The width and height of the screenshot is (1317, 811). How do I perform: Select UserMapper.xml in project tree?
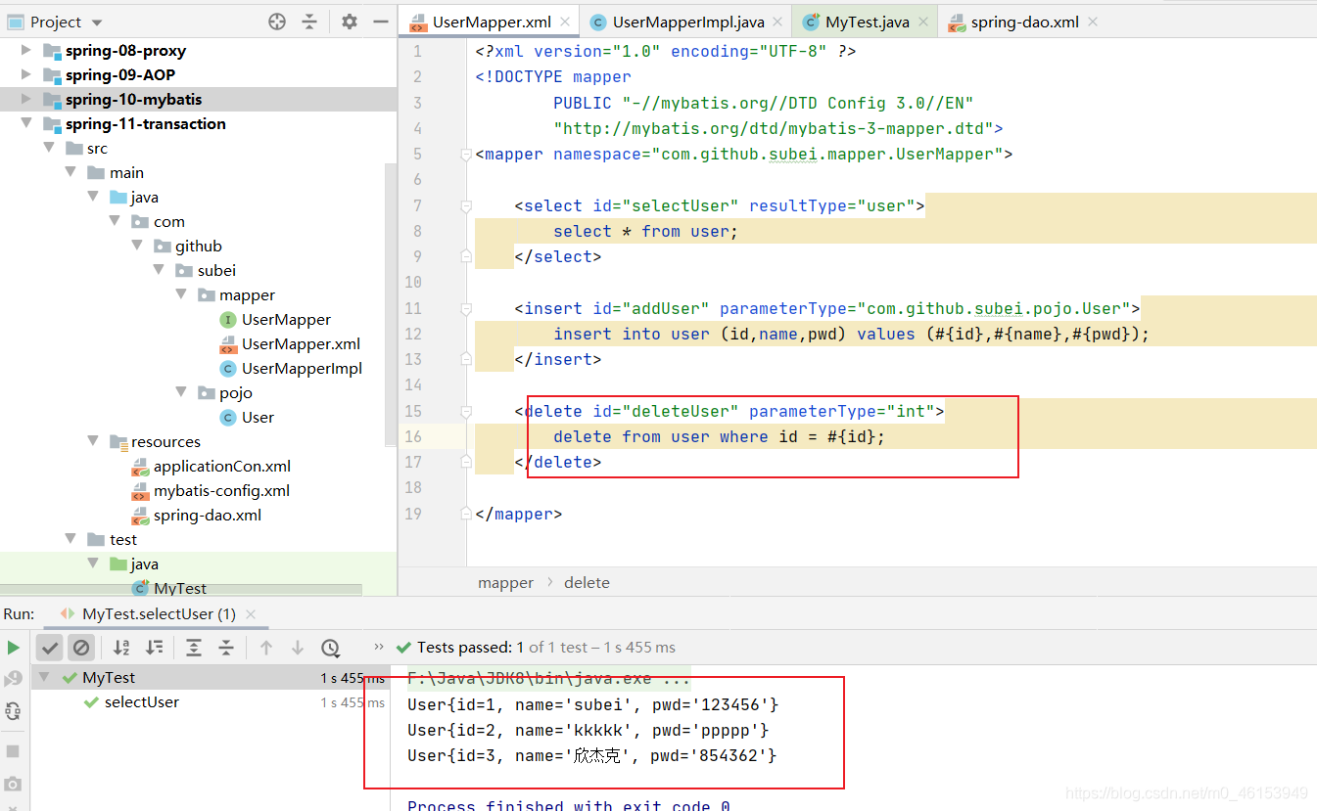coord(290,343)
